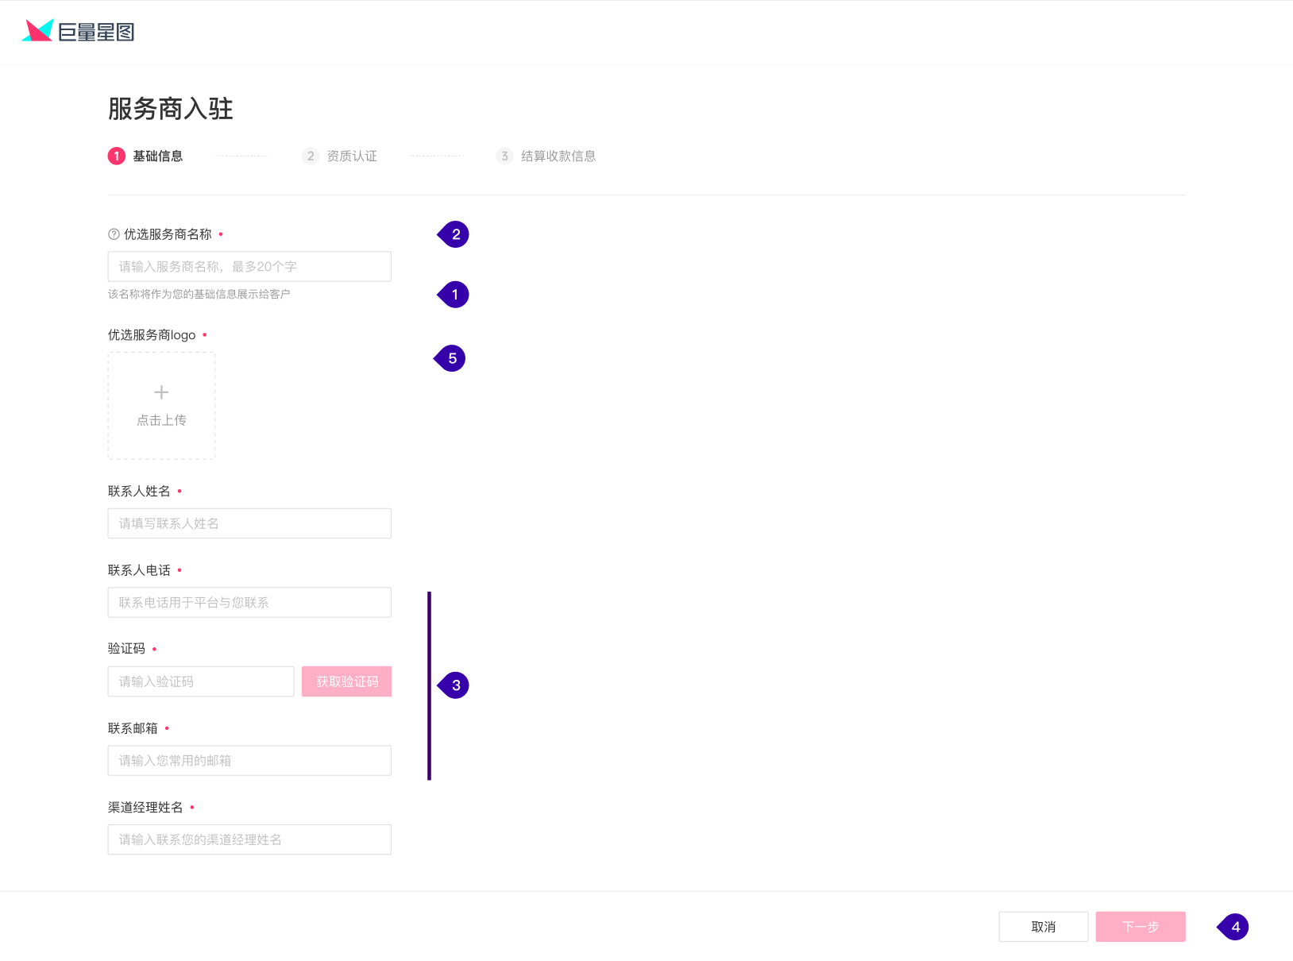Image resolution: width=1293 pixels, height=961 pixels.
Task: Click annotation marker number 2
Action: tap(455, 234)
